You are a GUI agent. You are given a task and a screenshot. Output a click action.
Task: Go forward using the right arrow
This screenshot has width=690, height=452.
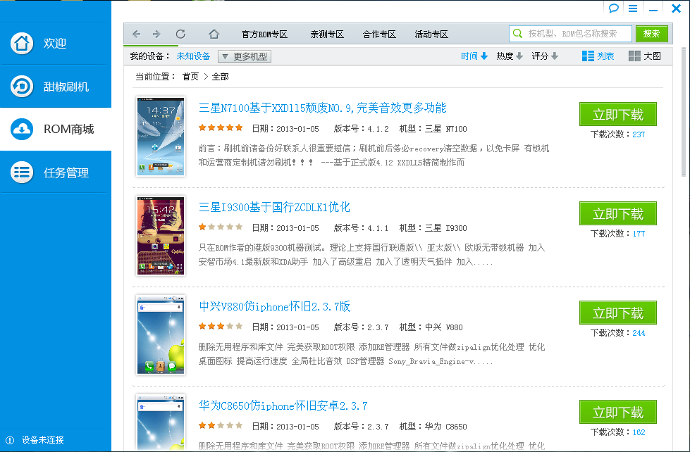coord(156,34)
